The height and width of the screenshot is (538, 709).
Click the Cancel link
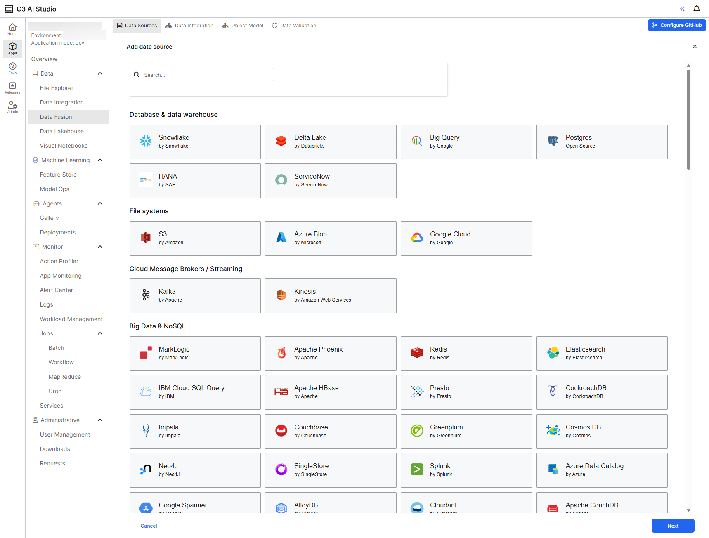[x=149, y=526]
